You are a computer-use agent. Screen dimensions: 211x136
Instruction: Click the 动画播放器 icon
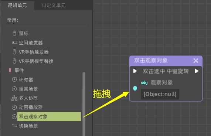(x=14, y=107)
